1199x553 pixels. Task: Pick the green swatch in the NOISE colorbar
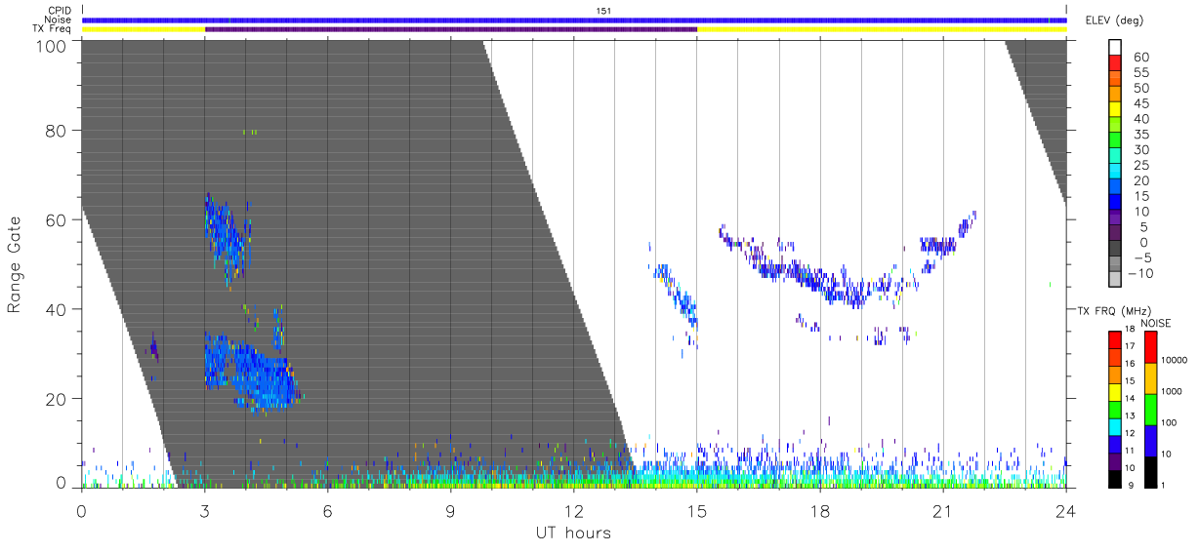tap(1151, 408)
